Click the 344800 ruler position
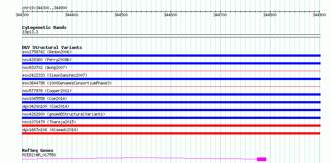 [x=270, y=15]
